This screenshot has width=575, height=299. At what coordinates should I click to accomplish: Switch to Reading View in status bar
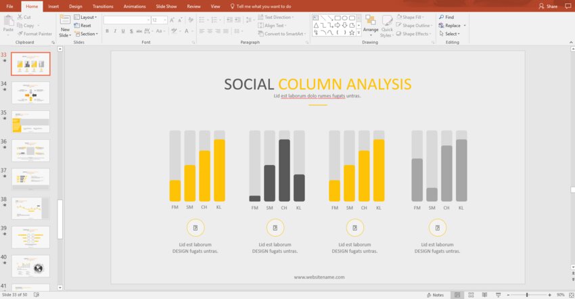(484, 295)
